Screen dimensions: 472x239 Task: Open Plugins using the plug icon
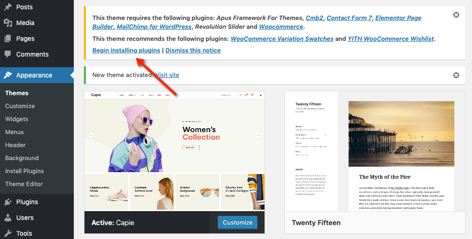[8, 202]
